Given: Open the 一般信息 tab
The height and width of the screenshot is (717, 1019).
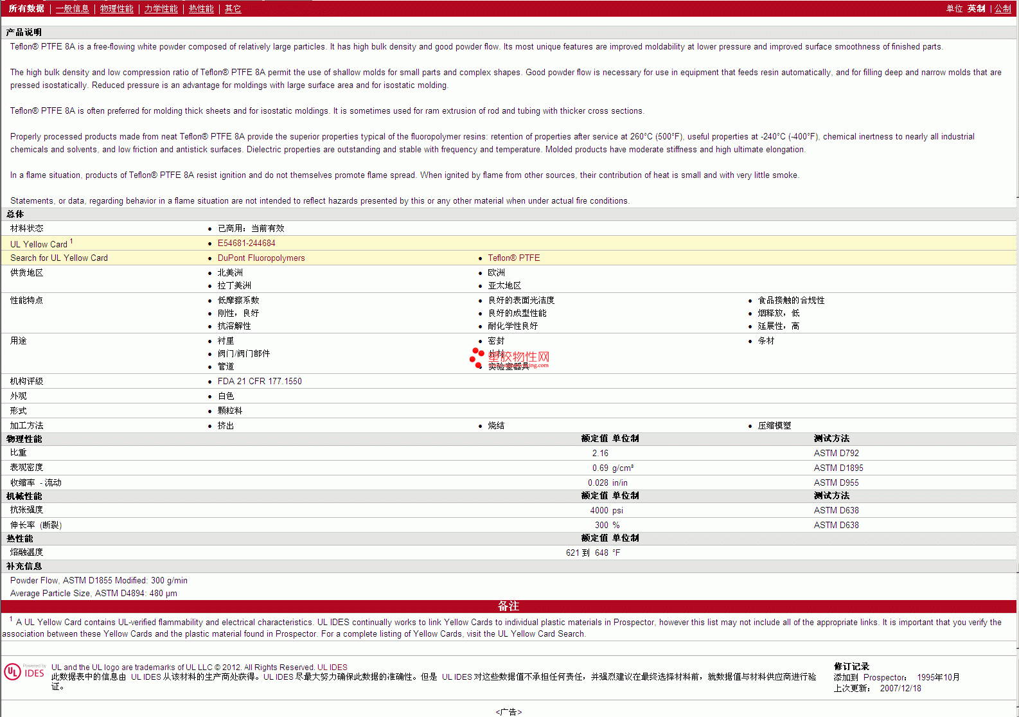Looking at the screenshot, I should (73, 9).
